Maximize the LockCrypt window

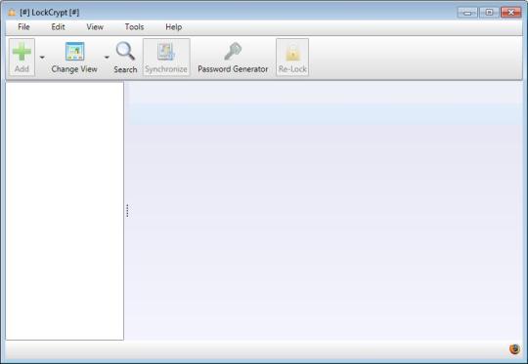click(x=489, y=13)
